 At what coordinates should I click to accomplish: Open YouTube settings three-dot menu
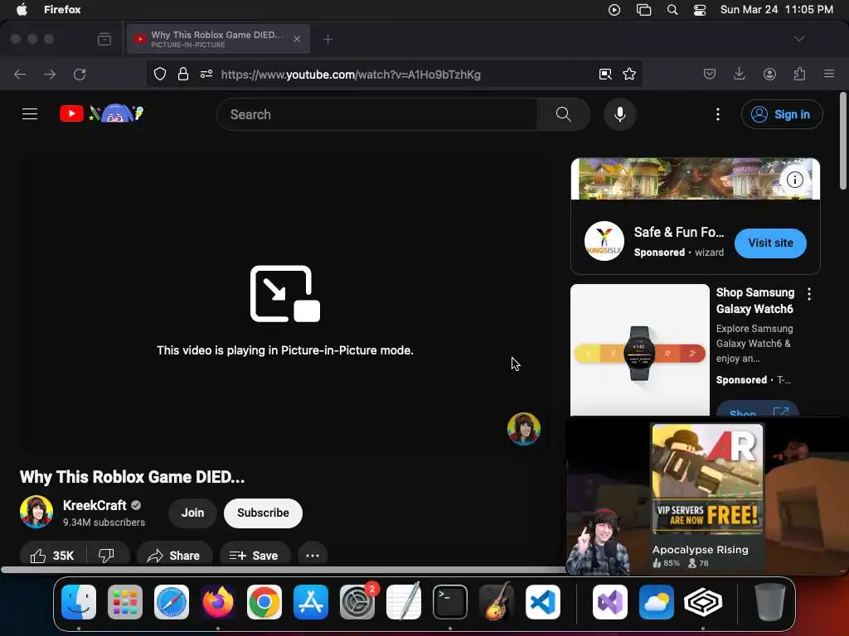(x=718, y=114)
